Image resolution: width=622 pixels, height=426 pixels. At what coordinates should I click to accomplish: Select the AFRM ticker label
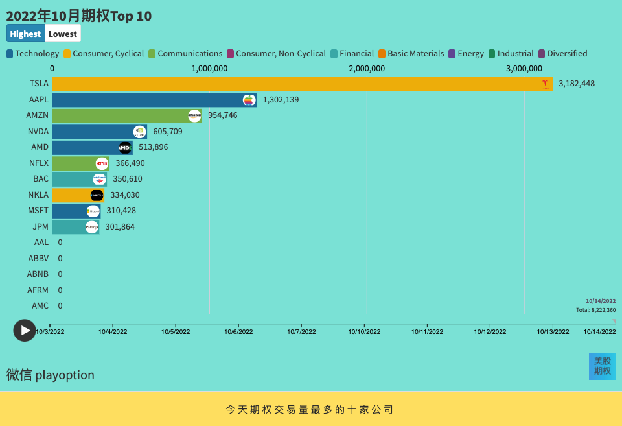[38, 290]
